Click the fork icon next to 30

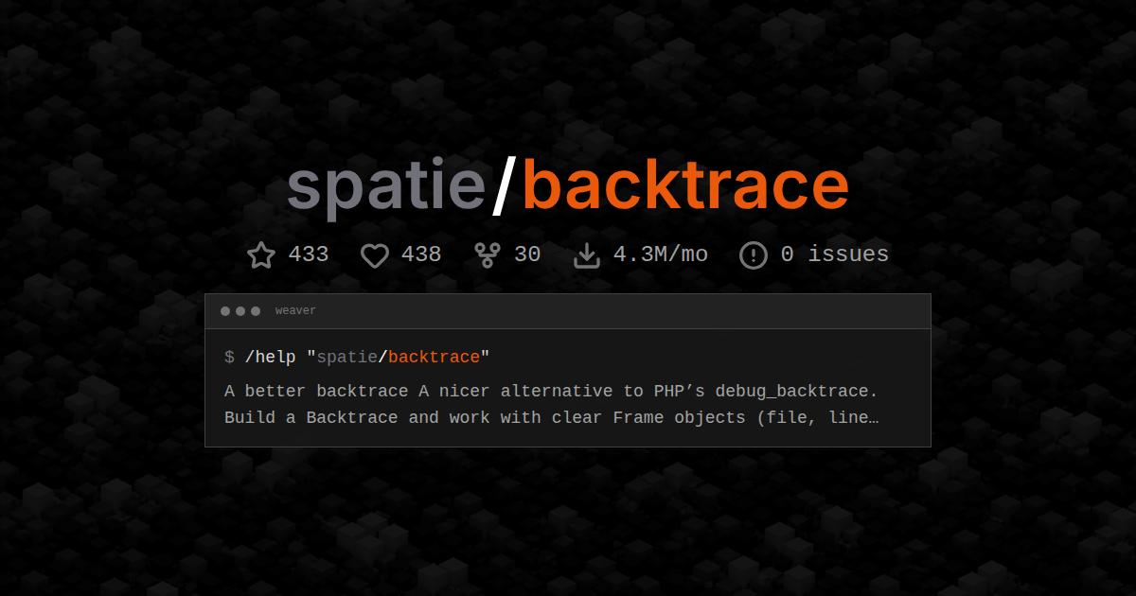pos(487,254)
